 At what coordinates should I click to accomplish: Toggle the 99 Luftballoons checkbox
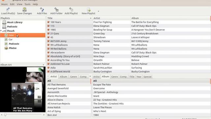coord(48,45)
